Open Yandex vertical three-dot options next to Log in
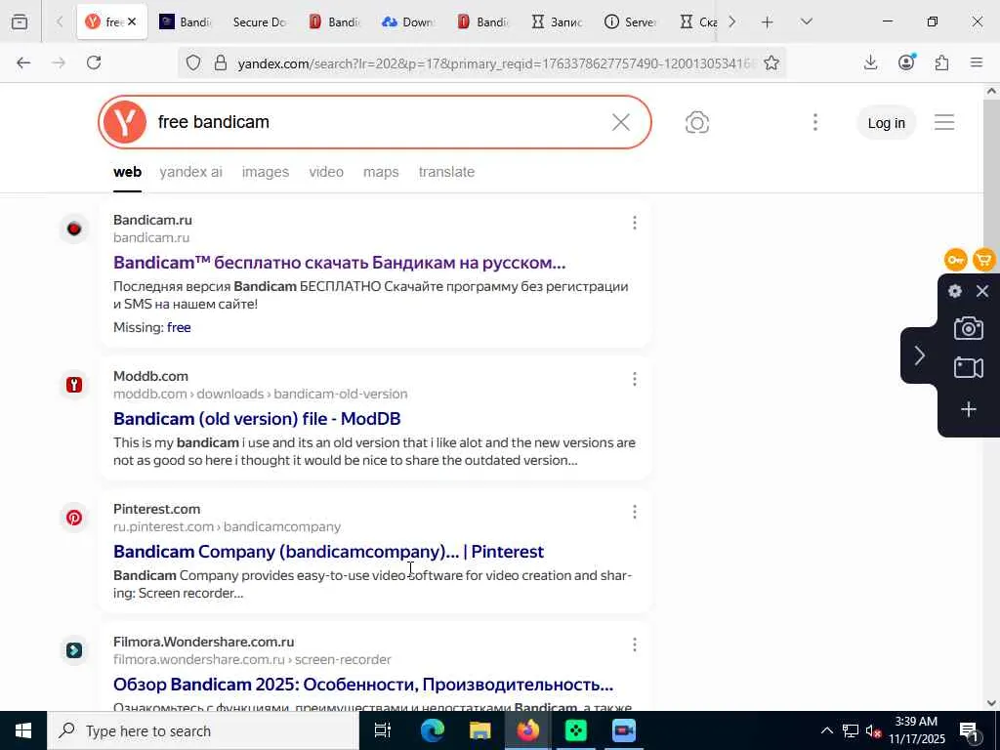 pyautogui.click(x=815, y=122)
